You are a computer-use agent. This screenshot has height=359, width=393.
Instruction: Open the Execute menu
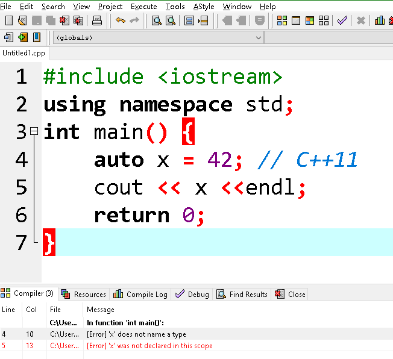pos(143,7)
